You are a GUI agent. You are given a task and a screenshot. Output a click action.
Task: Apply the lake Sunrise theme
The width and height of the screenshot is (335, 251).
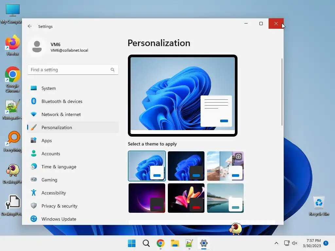(x=225, y=198)
